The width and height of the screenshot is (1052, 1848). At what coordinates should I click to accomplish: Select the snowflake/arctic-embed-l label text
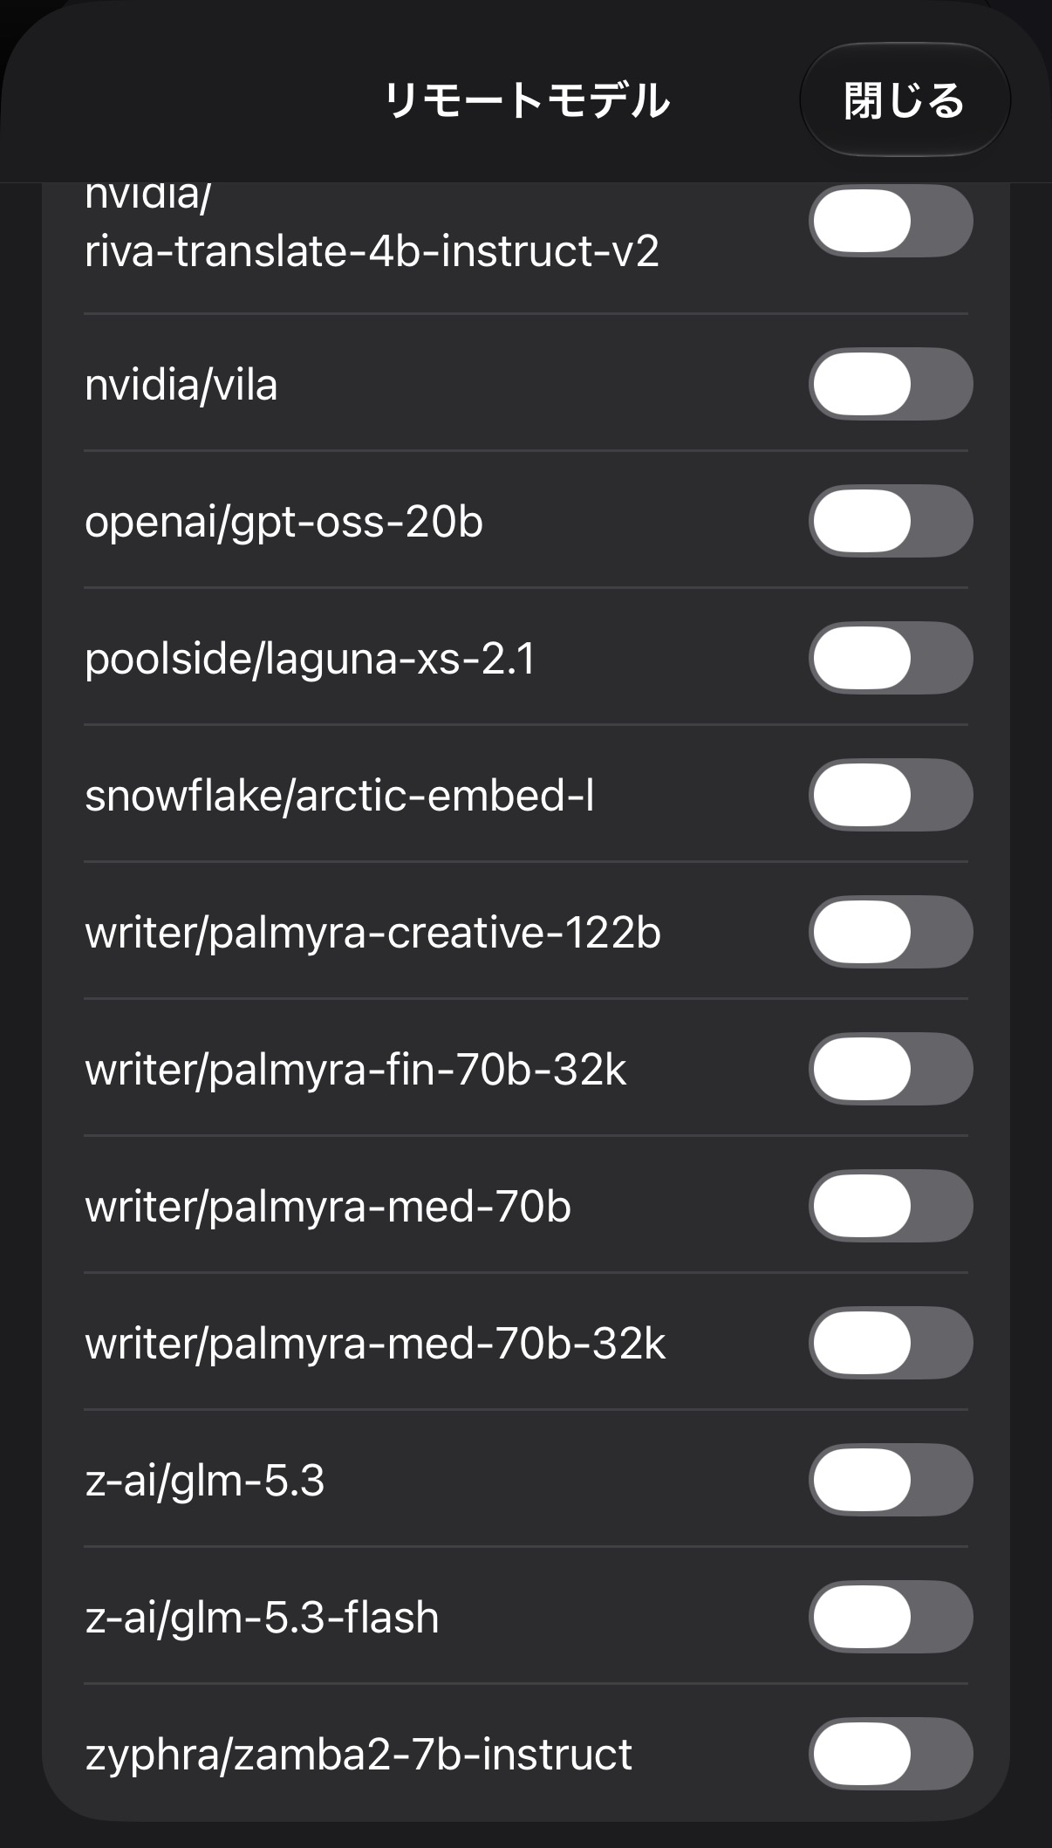click(x=339, y=796)
